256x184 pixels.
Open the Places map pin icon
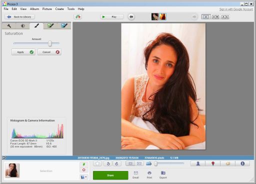click(213, 163)
